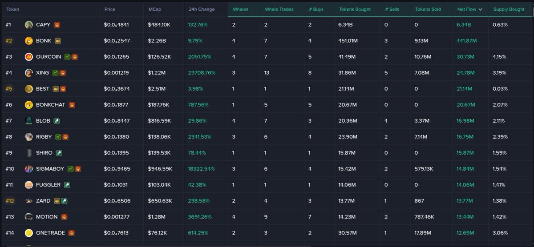Click the CAPY token avatar
The width and height of the screenshot is (534, 247).
click(29, 25)
